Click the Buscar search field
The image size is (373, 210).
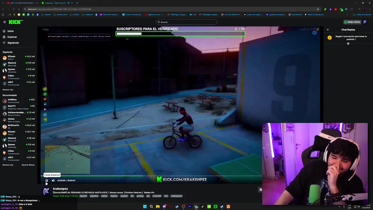(186, 22)
